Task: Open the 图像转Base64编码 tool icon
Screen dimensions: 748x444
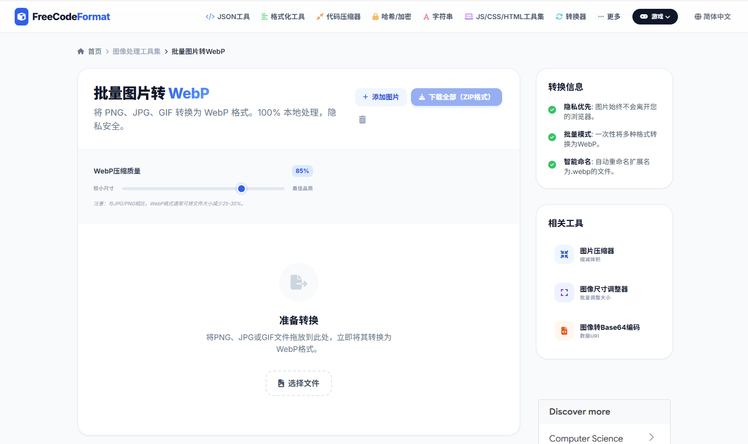Action: pos(564,331)
